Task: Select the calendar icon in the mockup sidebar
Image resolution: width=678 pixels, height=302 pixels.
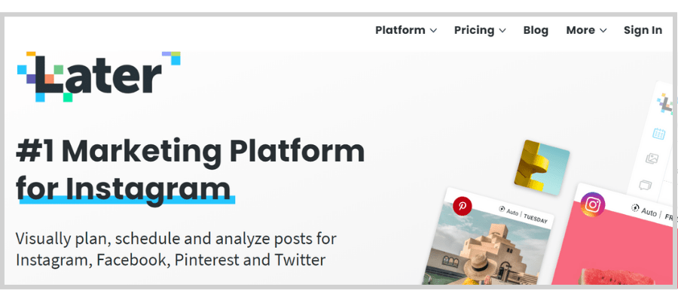Action: (658, 134)
